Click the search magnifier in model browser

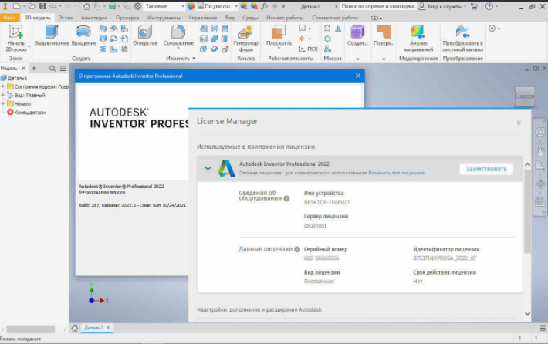pyautogui.click(x=52, y=69)
